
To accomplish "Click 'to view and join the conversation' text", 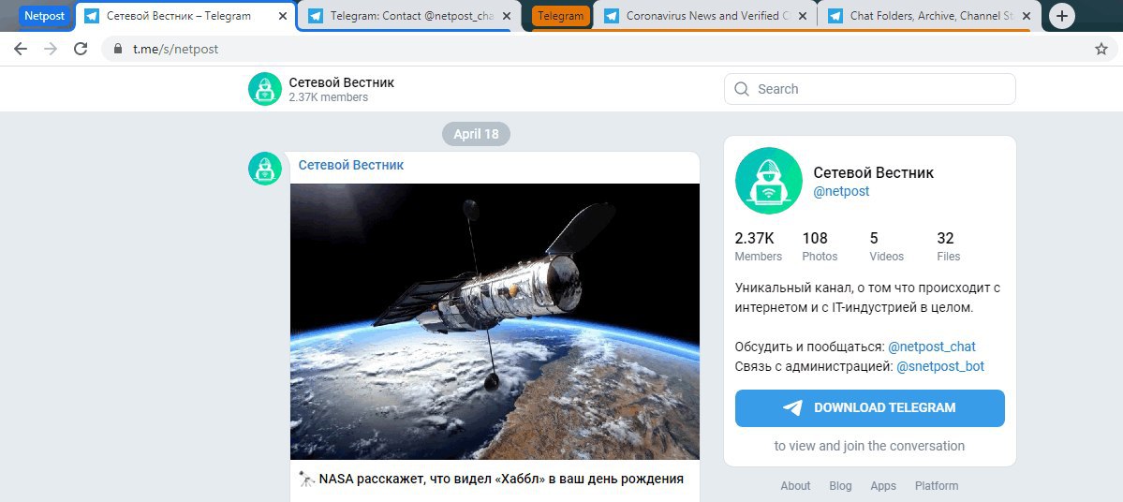I will [869, 446].
